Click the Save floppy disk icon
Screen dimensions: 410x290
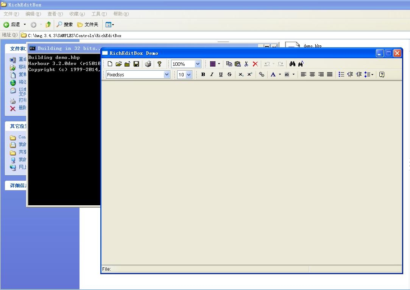coord(136,64)
